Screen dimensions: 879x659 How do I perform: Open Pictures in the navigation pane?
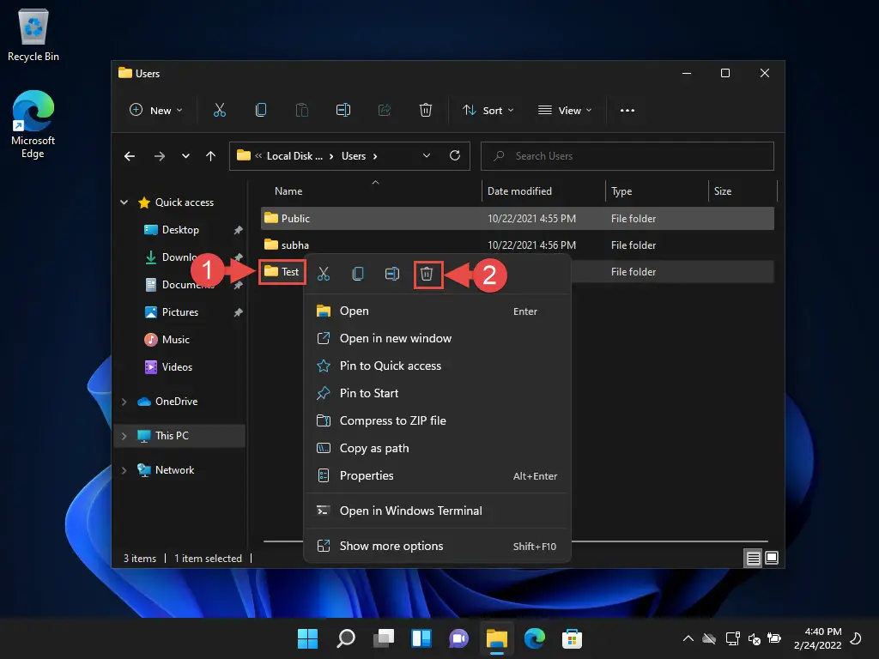(180, 312)
